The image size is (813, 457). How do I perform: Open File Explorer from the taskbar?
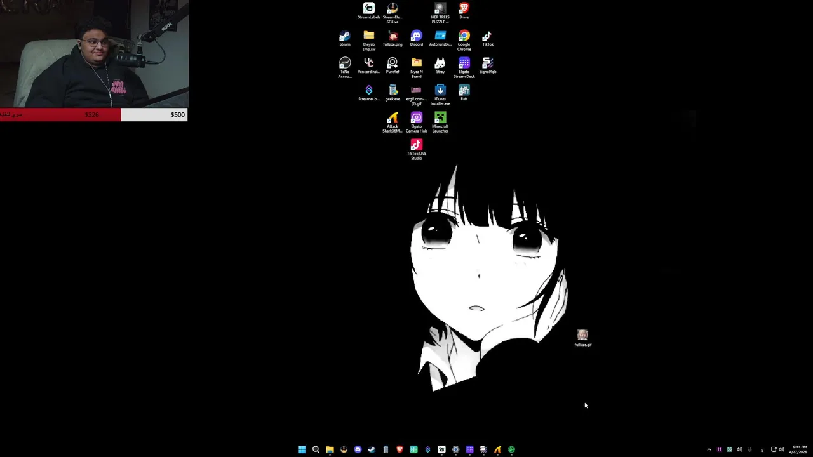click(x=330, y=449)
